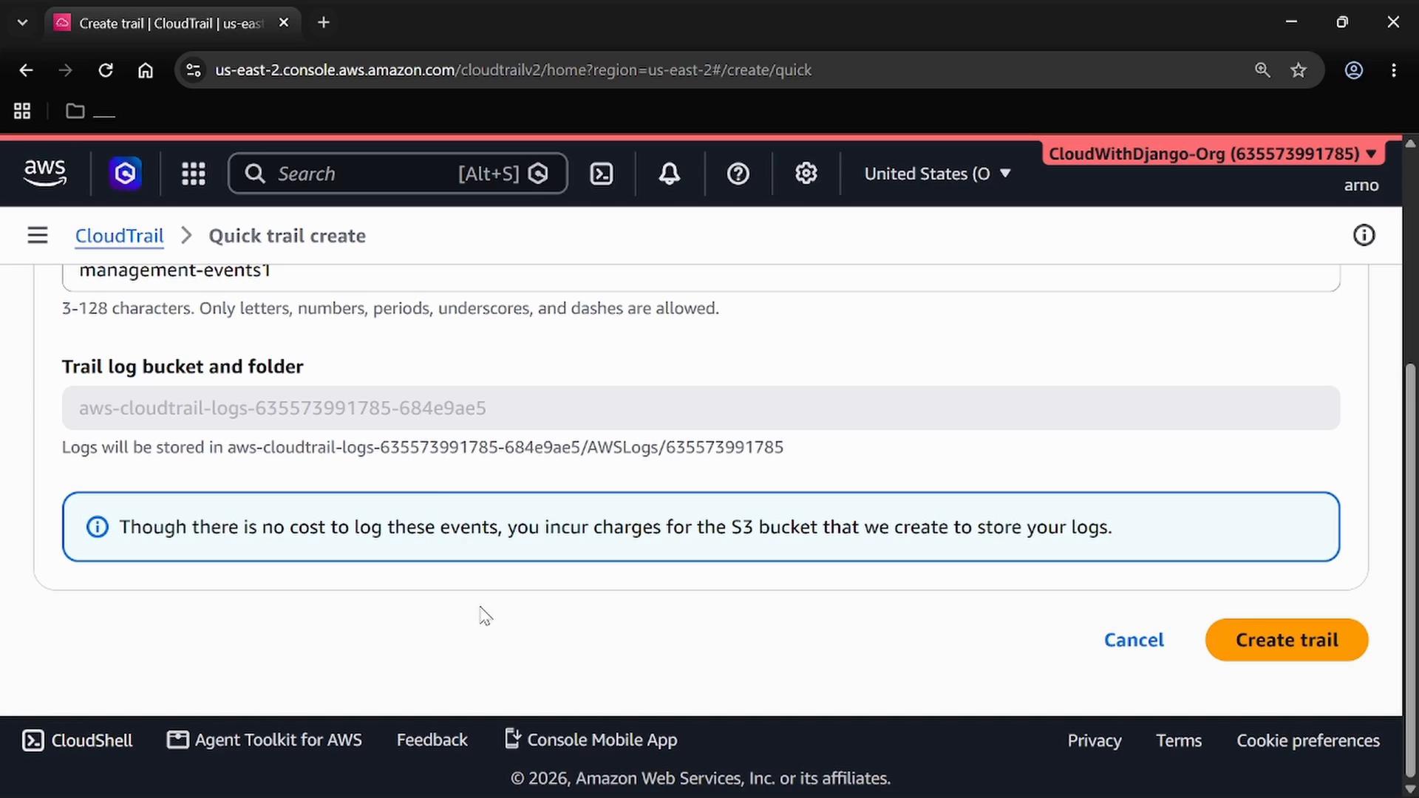Bookmark this page with the star icon
The width and height of the screenshot is (1419, 798).
1299,70
